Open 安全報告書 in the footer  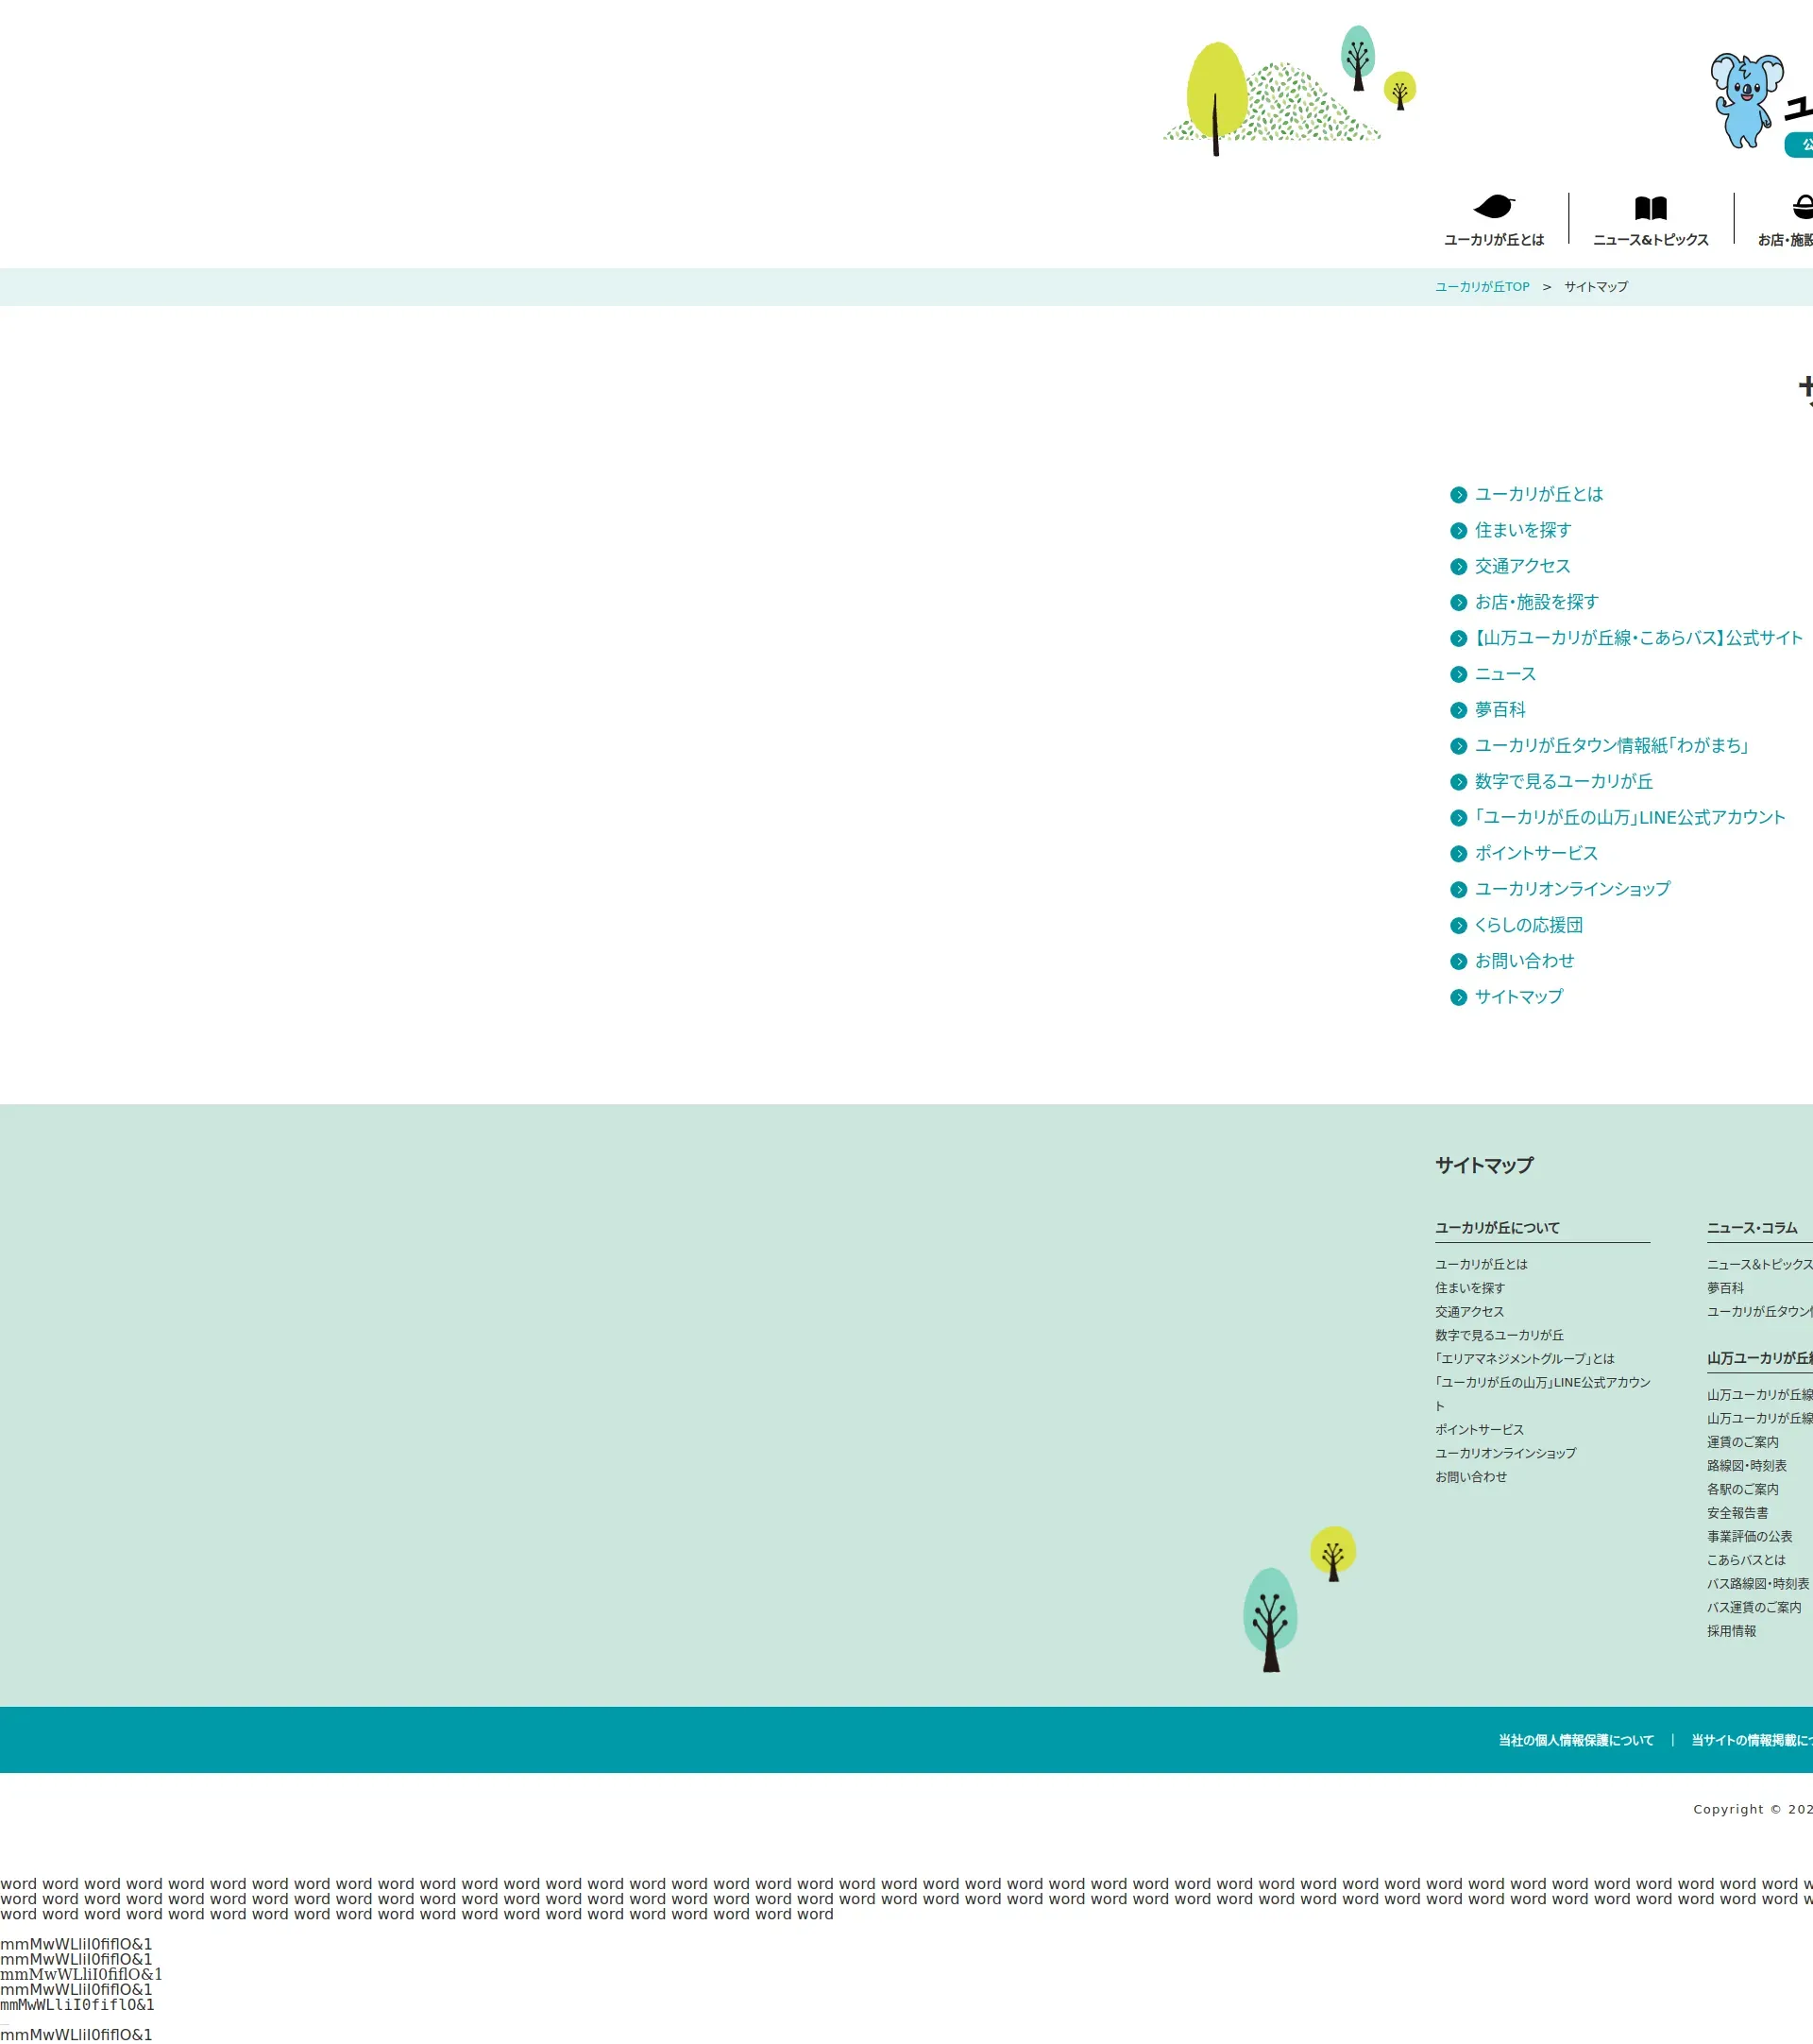coord(1737,1514)
